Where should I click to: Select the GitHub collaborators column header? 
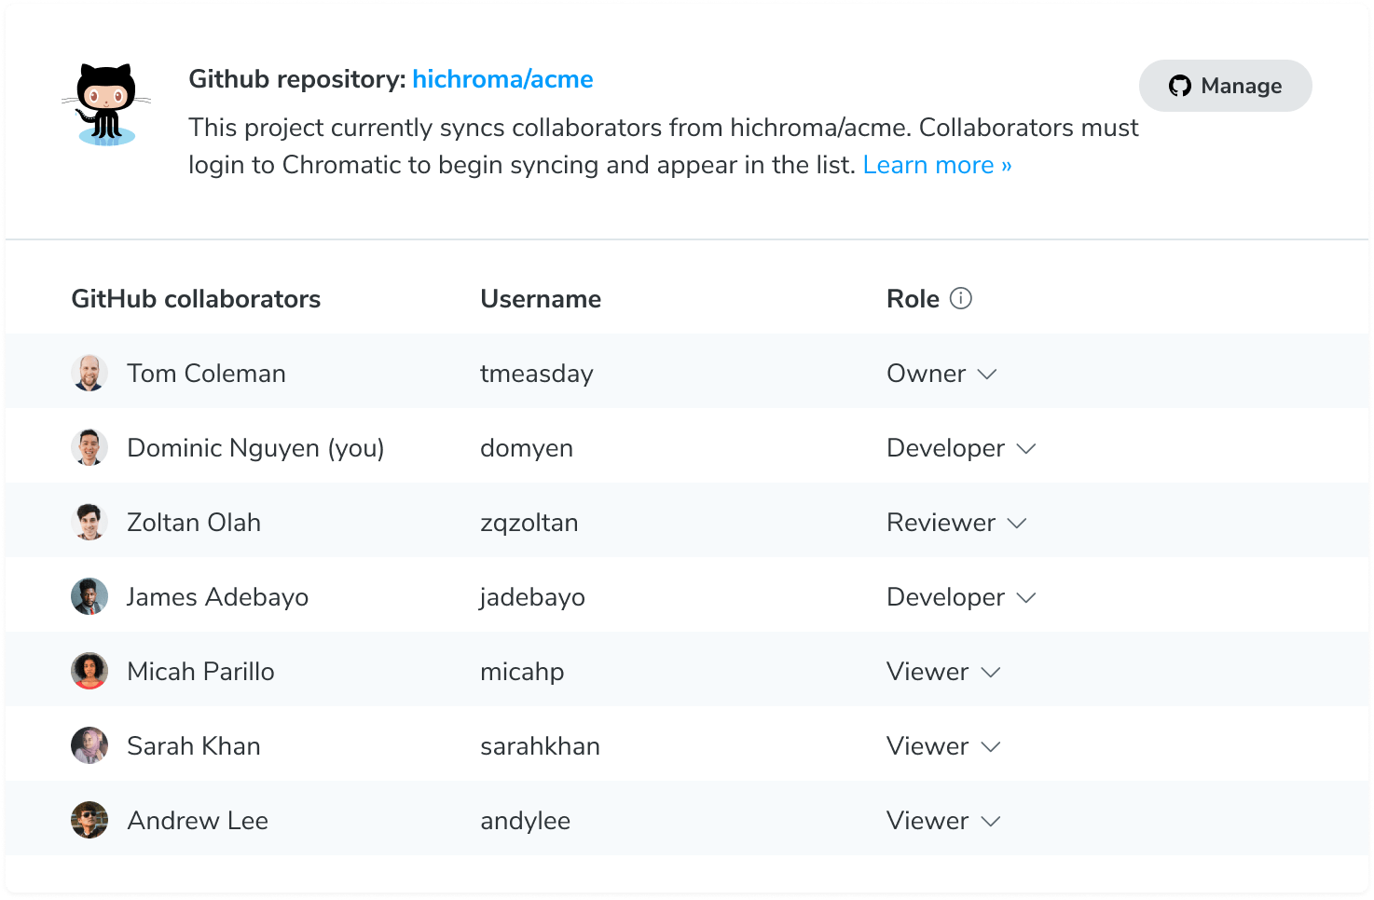[x=196, y=298]
